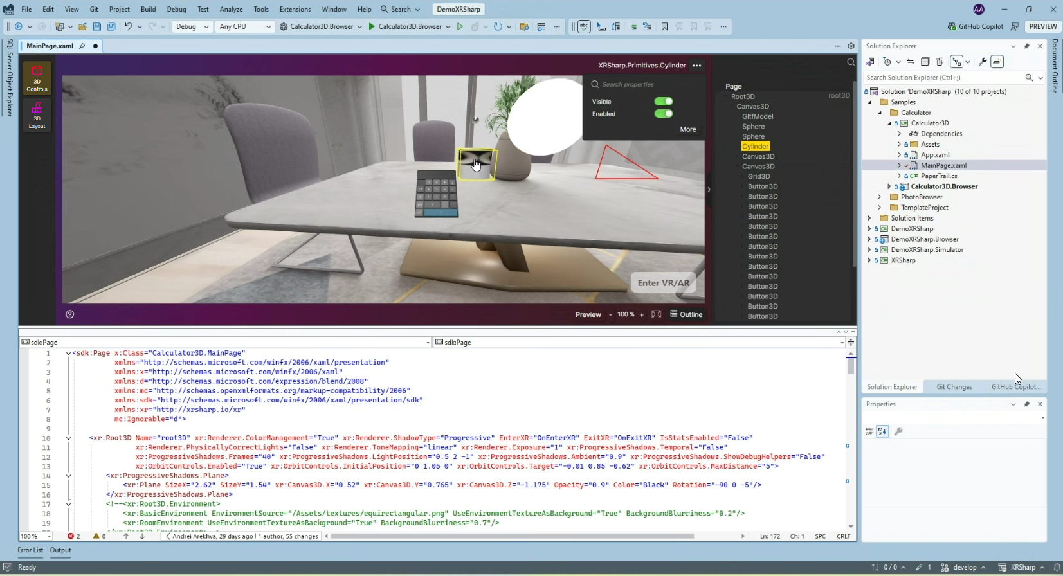1063x576 pixels.
Task: Click the help icon in the designer
Action: (x=70, y=314)
